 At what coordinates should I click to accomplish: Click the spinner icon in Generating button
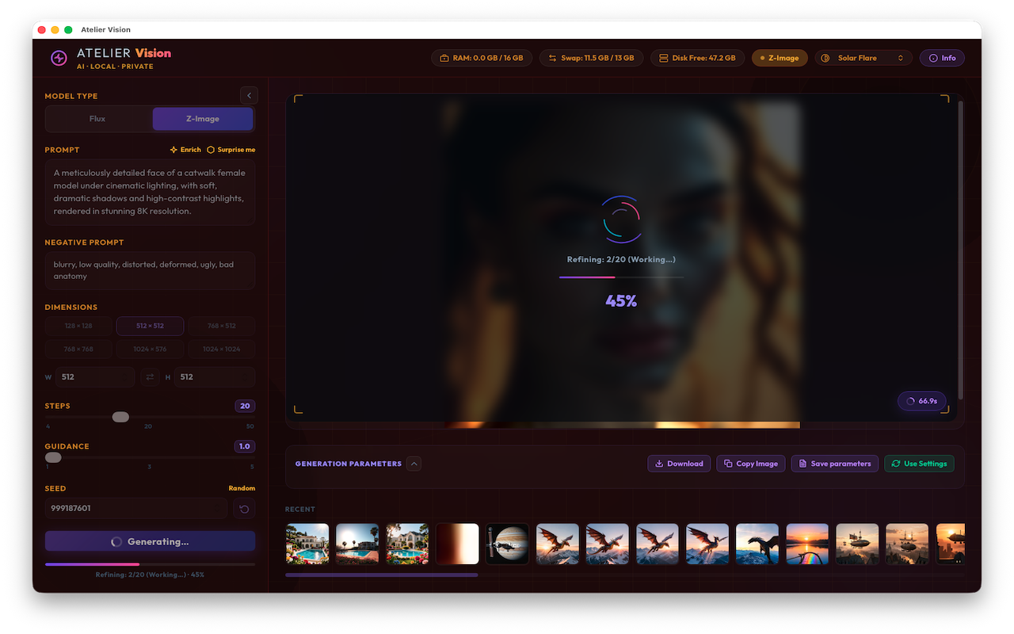point(116,542)
